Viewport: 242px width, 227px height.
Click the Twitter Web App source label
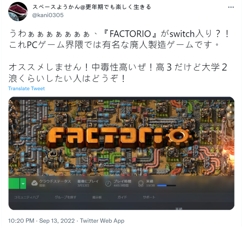pos(102,221)
